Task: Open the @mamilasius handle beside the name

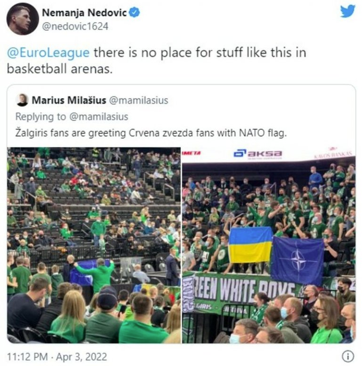Action: 138,100
